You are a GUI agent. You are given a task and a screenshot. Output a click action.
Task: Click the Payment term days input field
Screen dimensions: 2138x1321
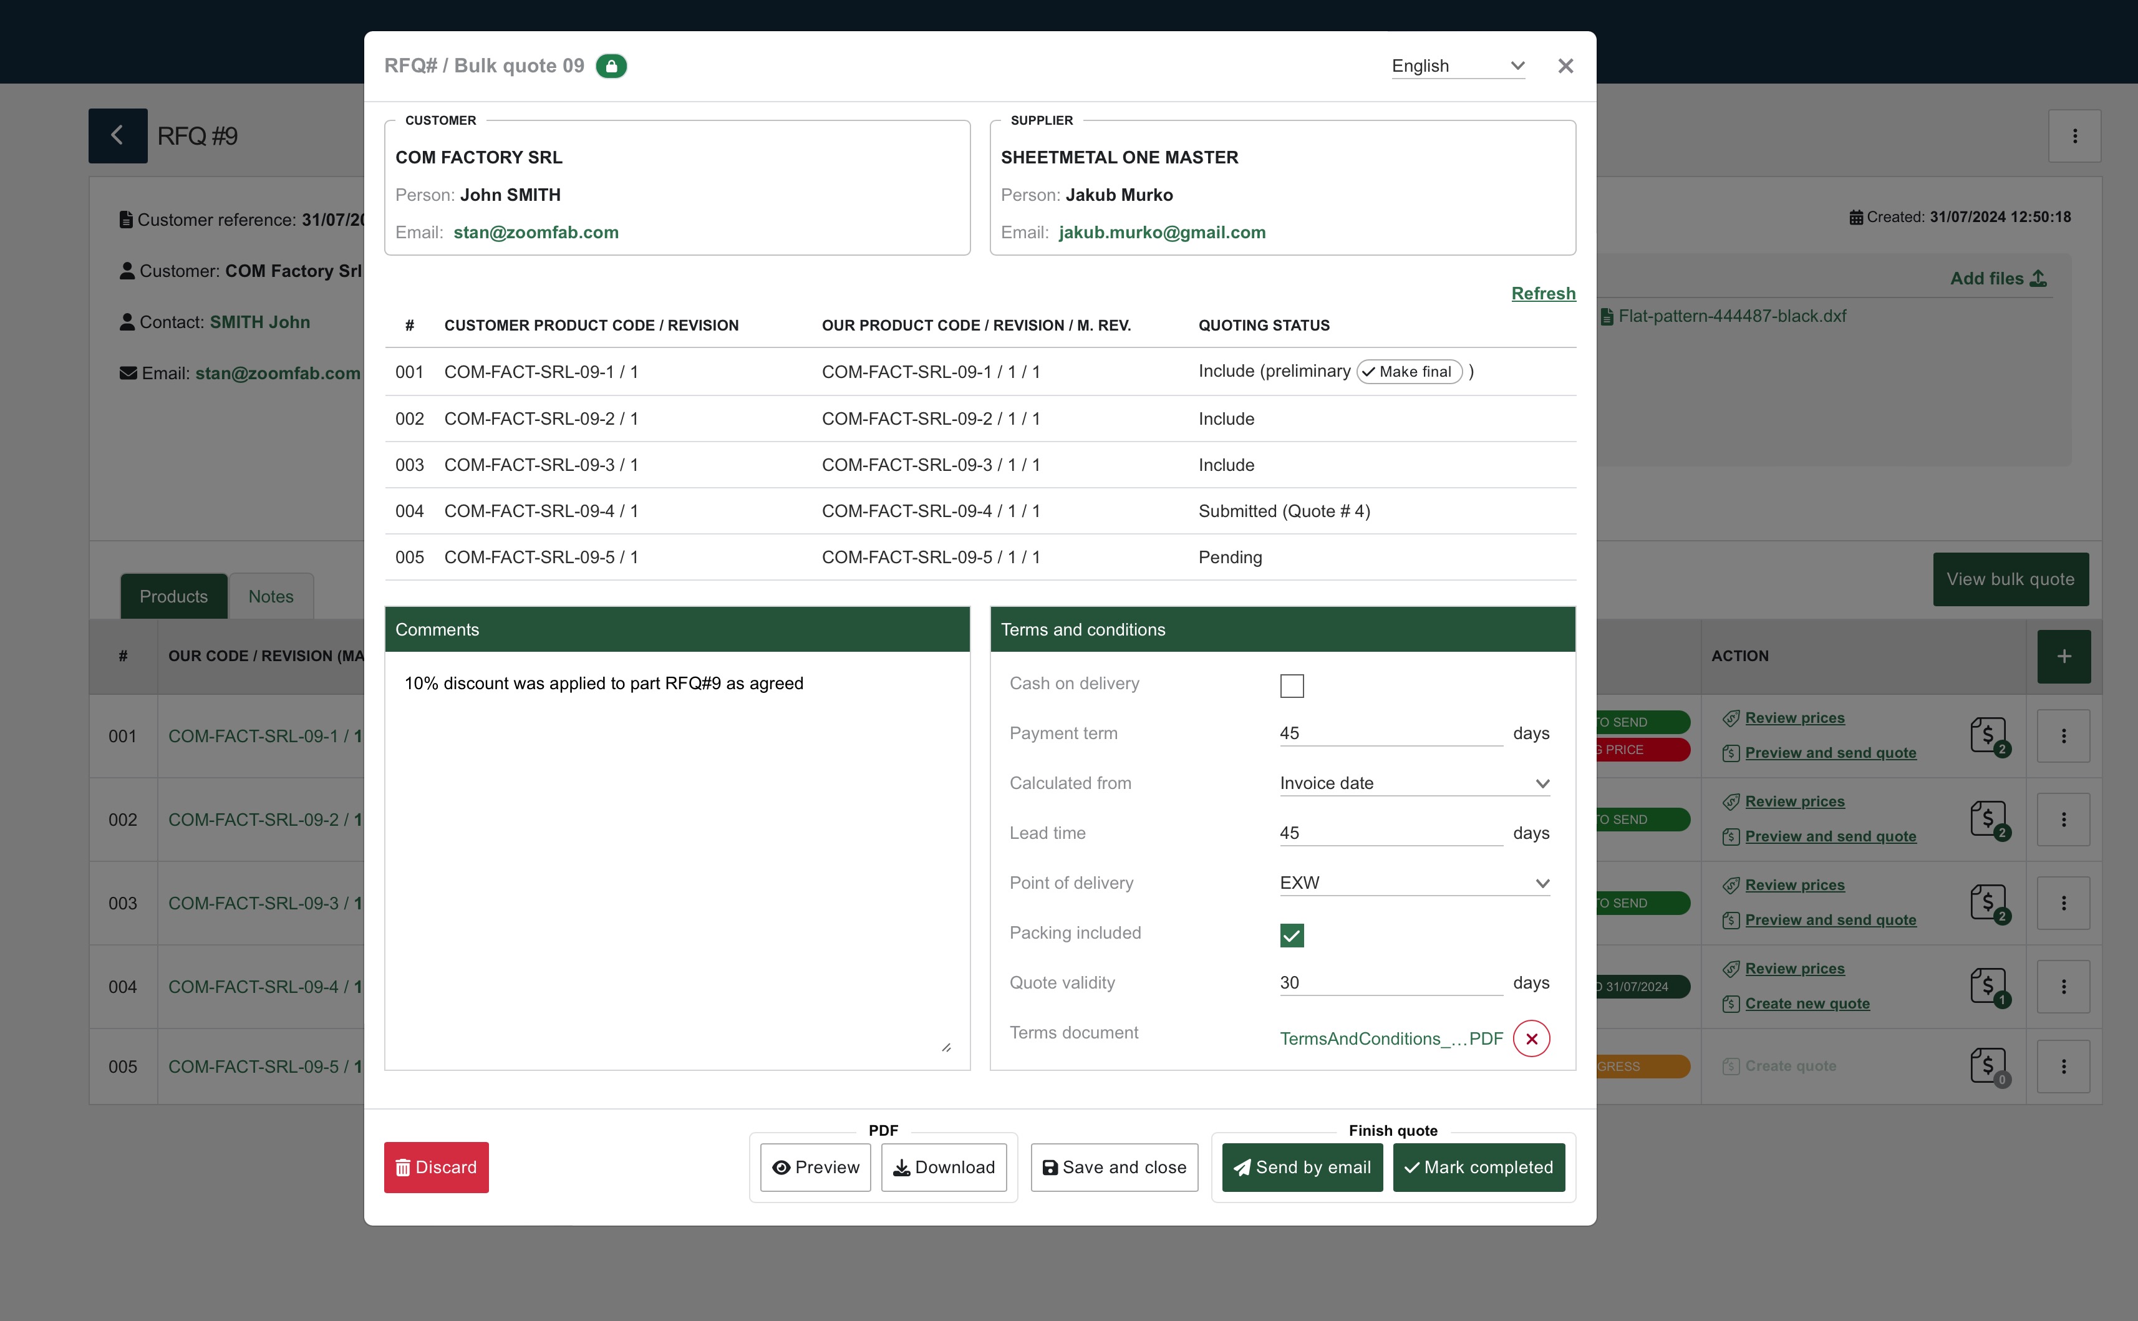click(1390, 734)
